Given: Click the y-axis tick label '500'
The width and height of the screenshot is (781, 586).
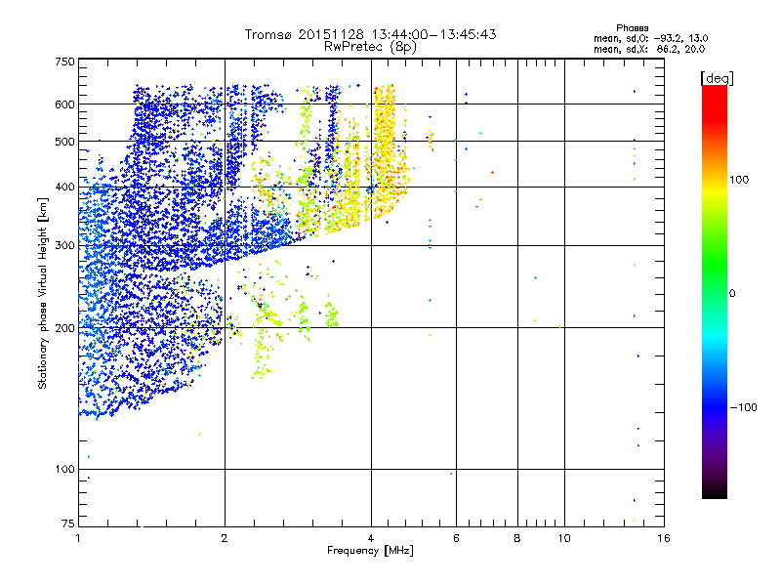Looking at the screenshot, I should click(64, 142).
